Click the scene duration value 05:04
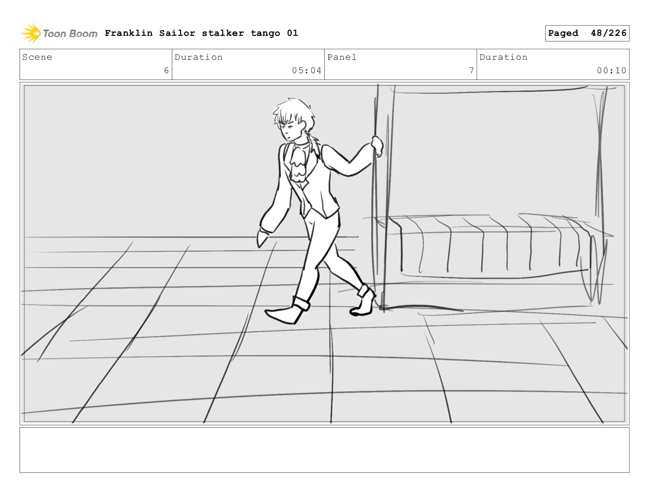 point(306,70)
